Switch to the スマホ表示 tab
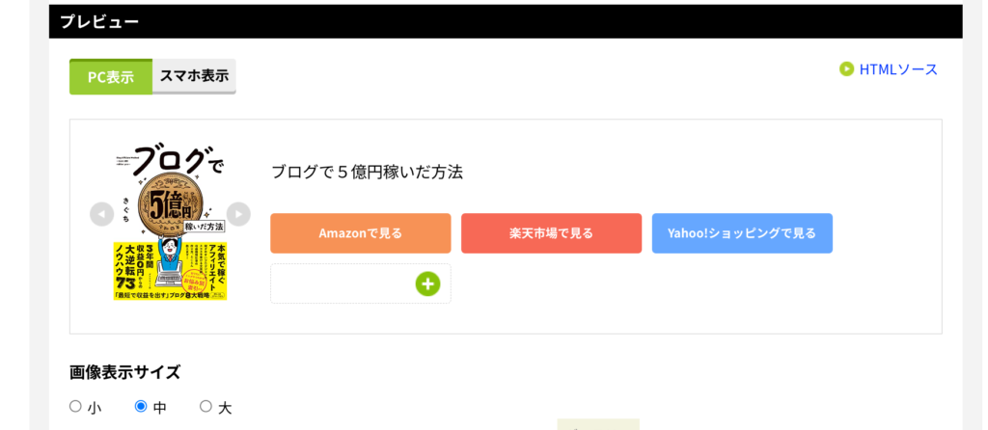 (x=194, y=76)
